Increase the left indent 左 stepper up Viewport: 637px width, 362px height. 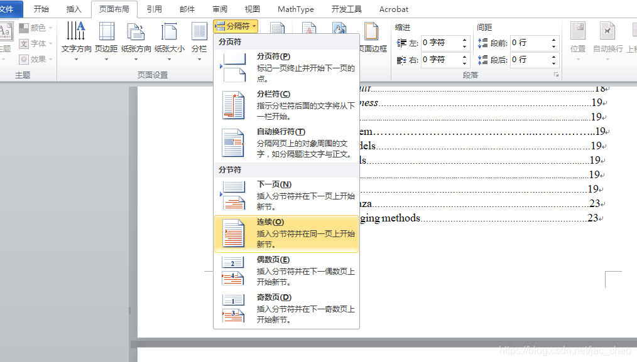point(465,40)
